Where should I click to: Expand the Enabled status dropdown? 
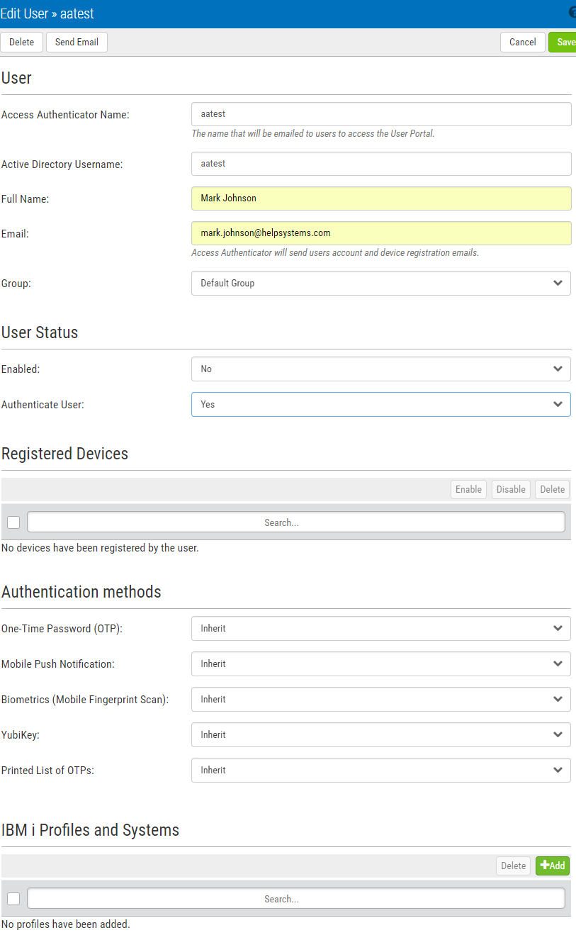380,369
